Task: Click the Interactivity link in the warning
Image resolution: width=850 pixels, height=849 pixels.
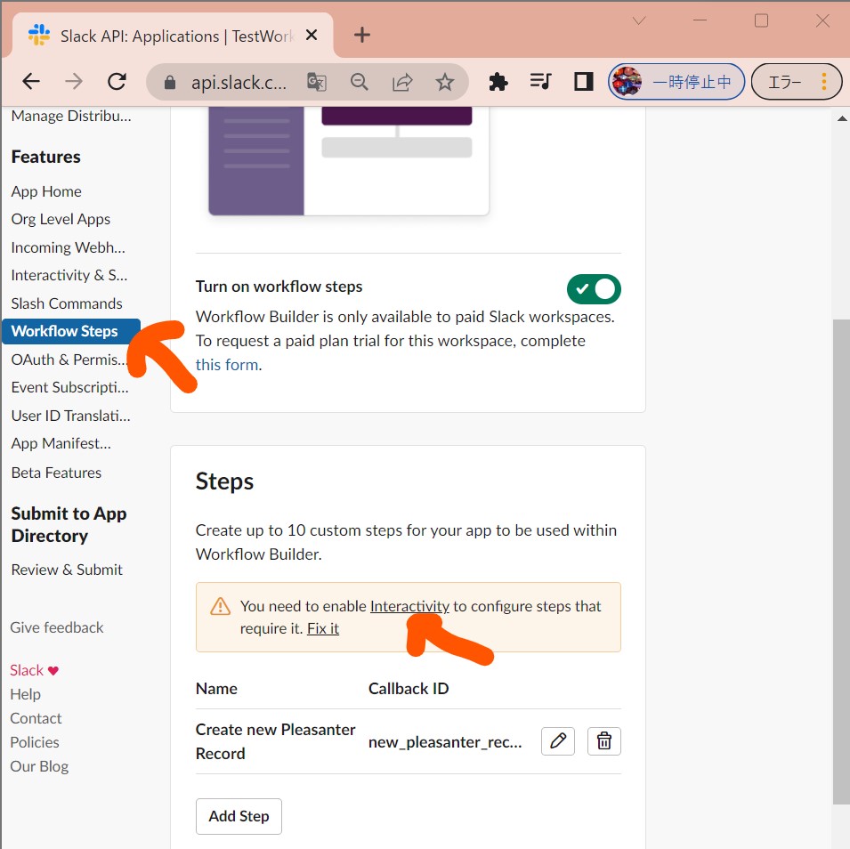Action: tap(409, 606)
